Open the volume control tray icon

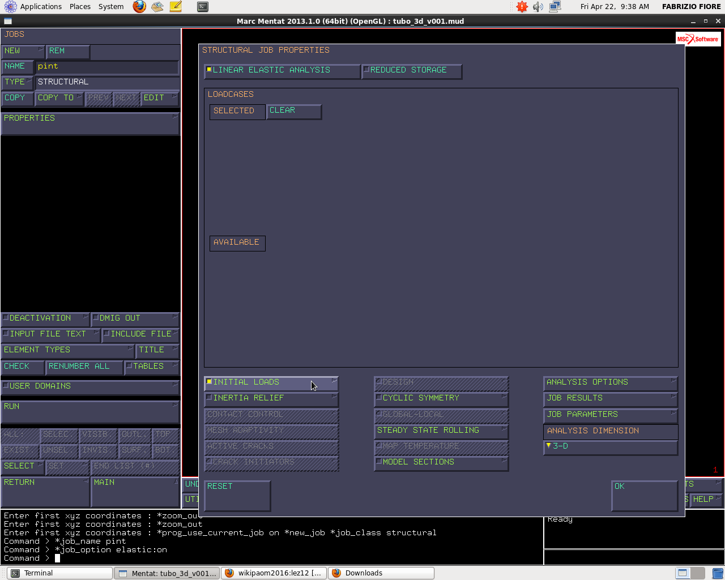point(538,7)
